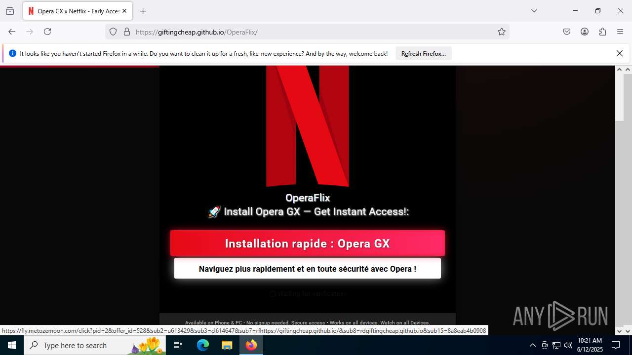Open tracking protection shield icon
The width and height of the screenshot is (632, 355).
point(113,32)
